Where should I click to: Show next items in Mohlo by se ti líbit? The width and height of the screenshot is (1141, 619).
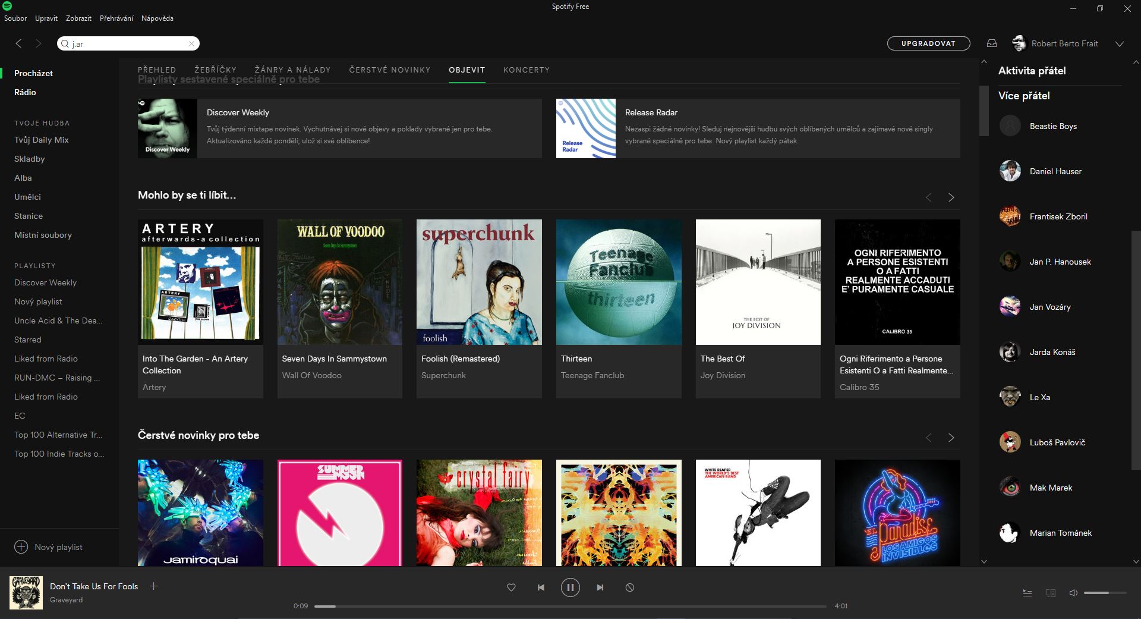tap(951, 197)
